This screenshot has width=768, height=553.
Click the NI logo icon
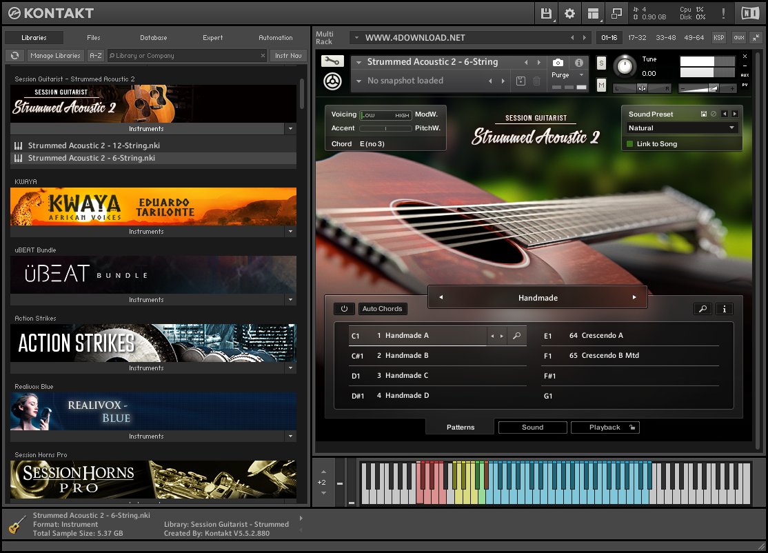750,14
